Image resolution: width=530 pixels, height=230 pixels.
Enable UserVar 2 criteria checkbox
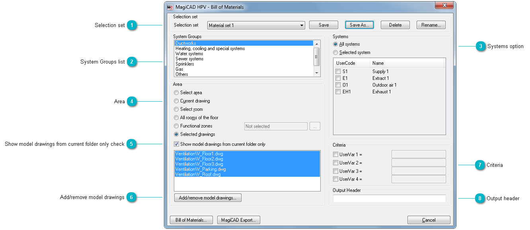(335, 162)
